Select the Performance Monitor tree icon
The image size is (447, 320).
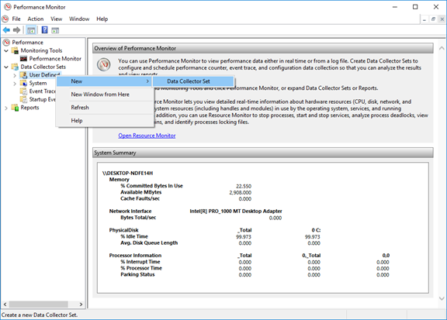click(x=23, y=59)
